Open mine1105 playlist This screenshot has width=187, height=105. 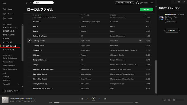(6, 80)
